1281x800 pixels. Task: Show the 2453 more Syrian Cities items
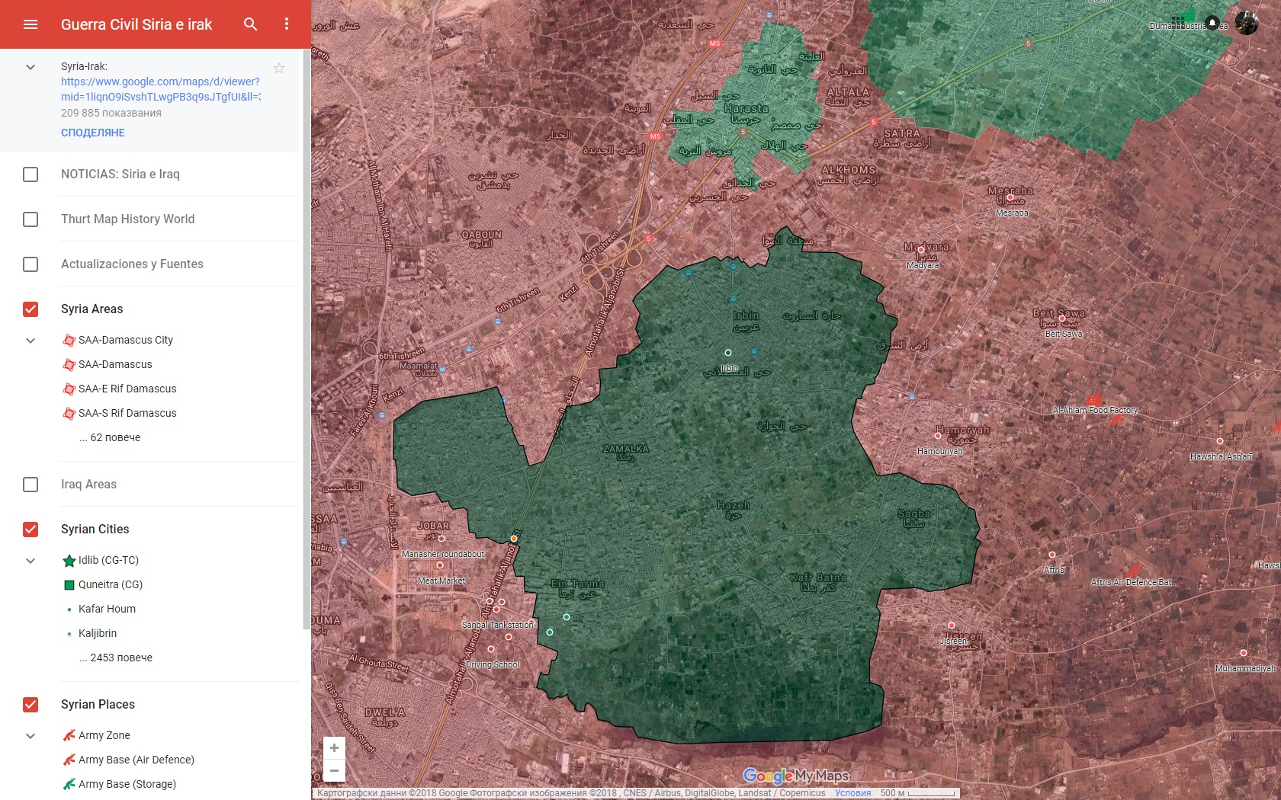point(116,658)
